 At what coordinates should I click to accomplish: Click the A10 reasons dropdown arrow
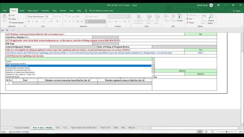(x=153, y=59)
